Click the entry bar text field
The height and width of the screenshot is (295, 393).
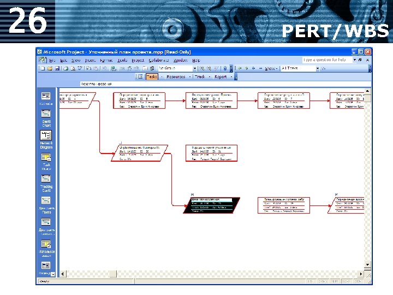click(x=225, y=84)
